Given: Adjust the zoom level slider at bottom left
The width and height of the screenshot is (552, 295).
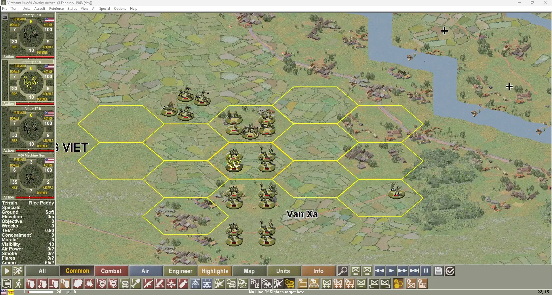Looking at the screenshot, I should (x=40, y=292).
